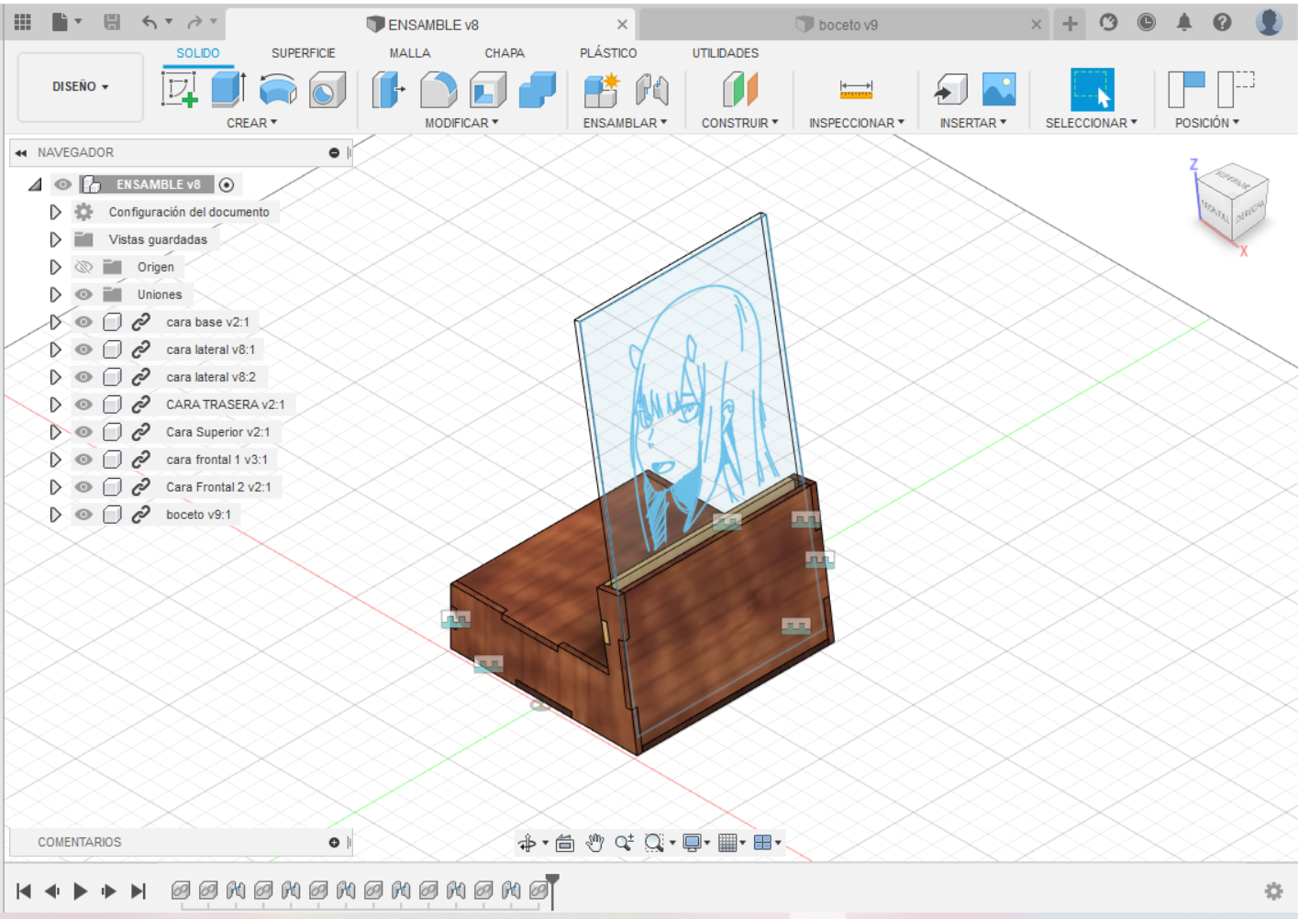1298x919 pixels.
Task: Select the MALLA ribbon tab
Action: pos(410,53)
